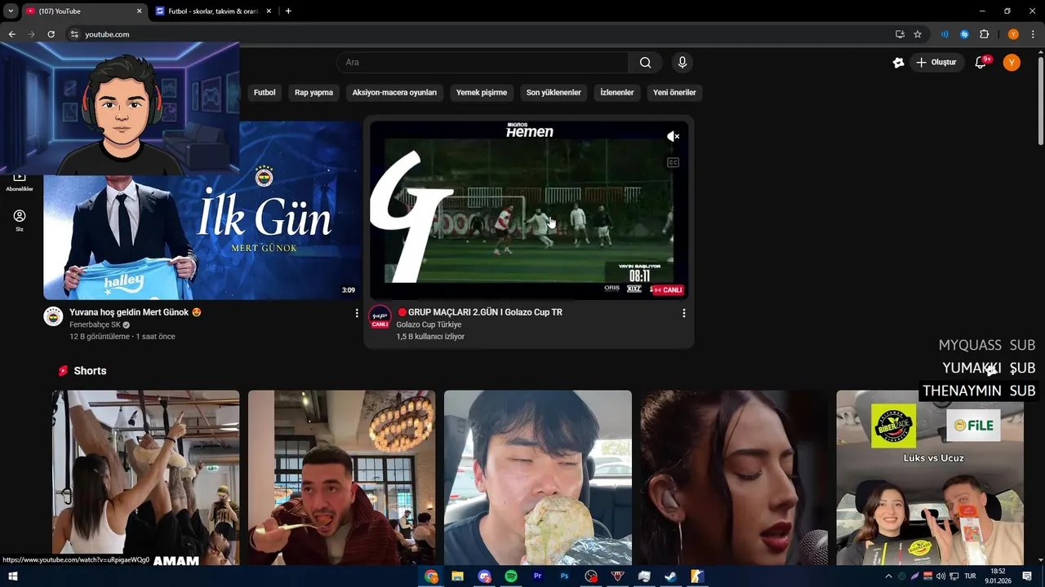The image size is (1045, 587).
Task: Open the Golazo Cup Türkiye channel name link
Action: click(x=429, y=324)
